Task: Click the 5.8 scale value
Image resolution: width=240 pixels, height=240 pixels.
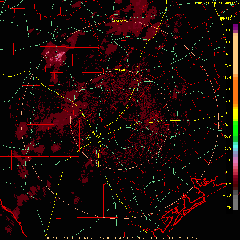Action: pyautogui.click(x=228, y=89)
